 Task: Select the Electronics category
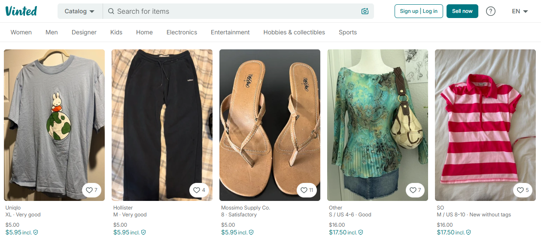click(x=182, y=32)
